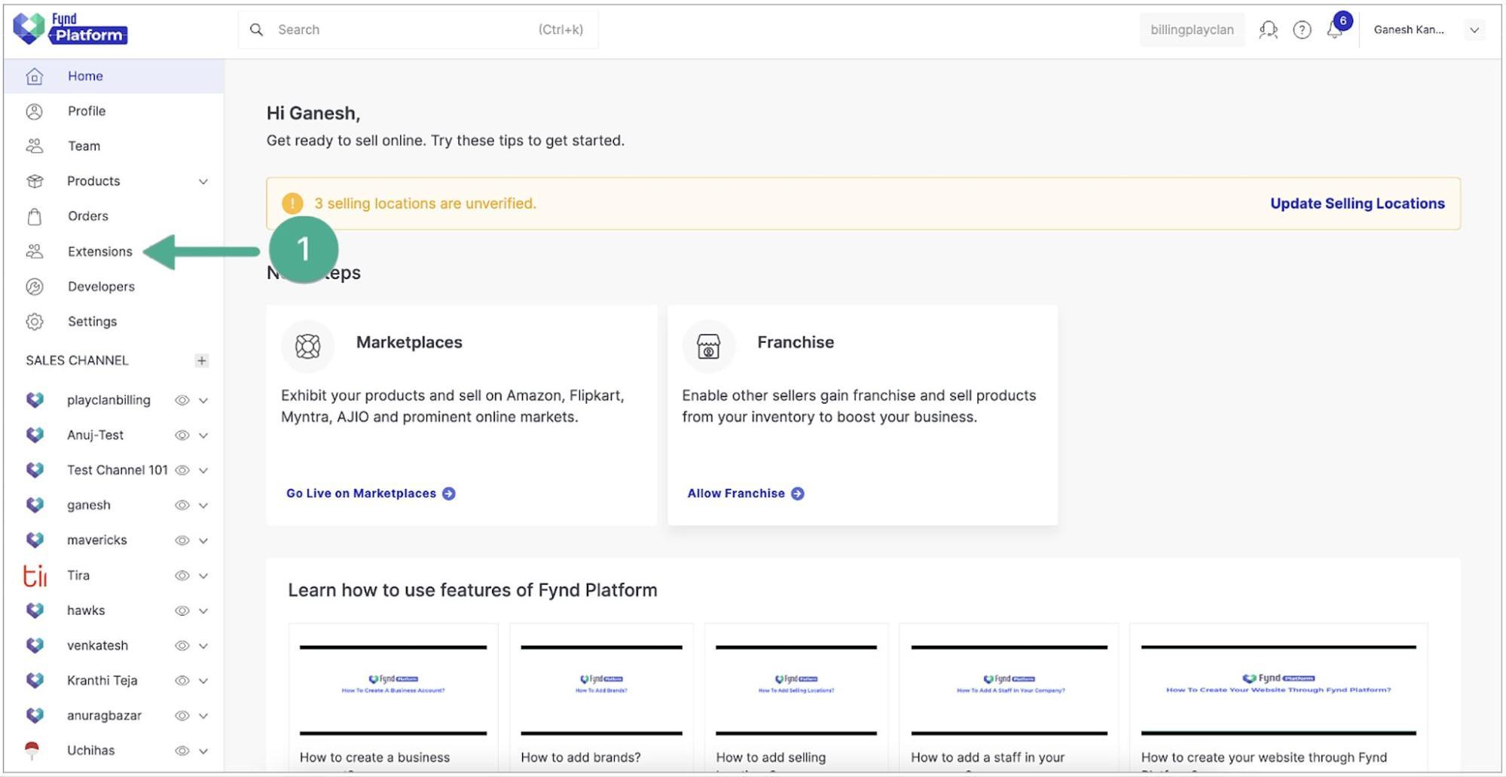Click arrow icon beside Go Live on Marketplaces

pyautogui.click(x=449, y=494)
